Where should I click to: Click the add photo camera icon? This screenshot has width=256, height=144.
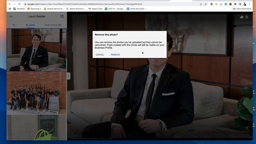pos(62,16)
